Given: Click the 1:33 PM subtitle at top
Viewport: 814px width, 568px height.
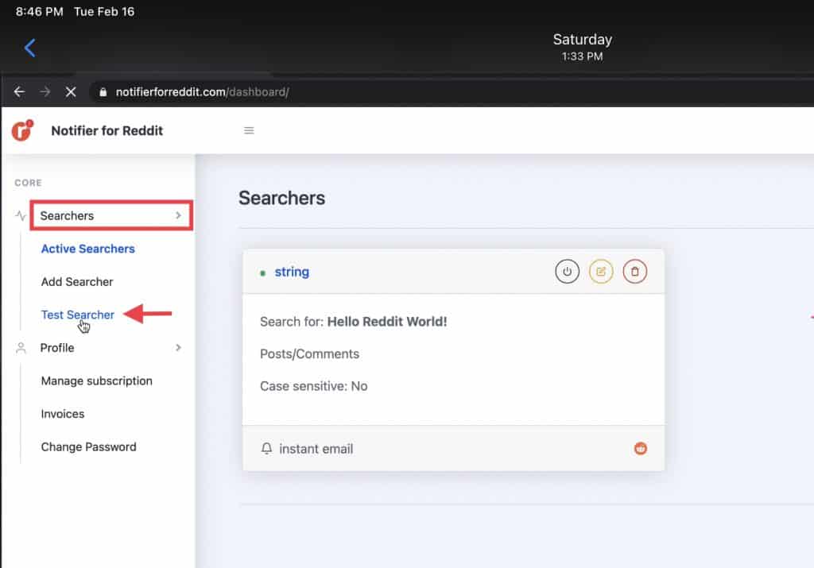Looking at the screenshot, I should click(583, 56).
